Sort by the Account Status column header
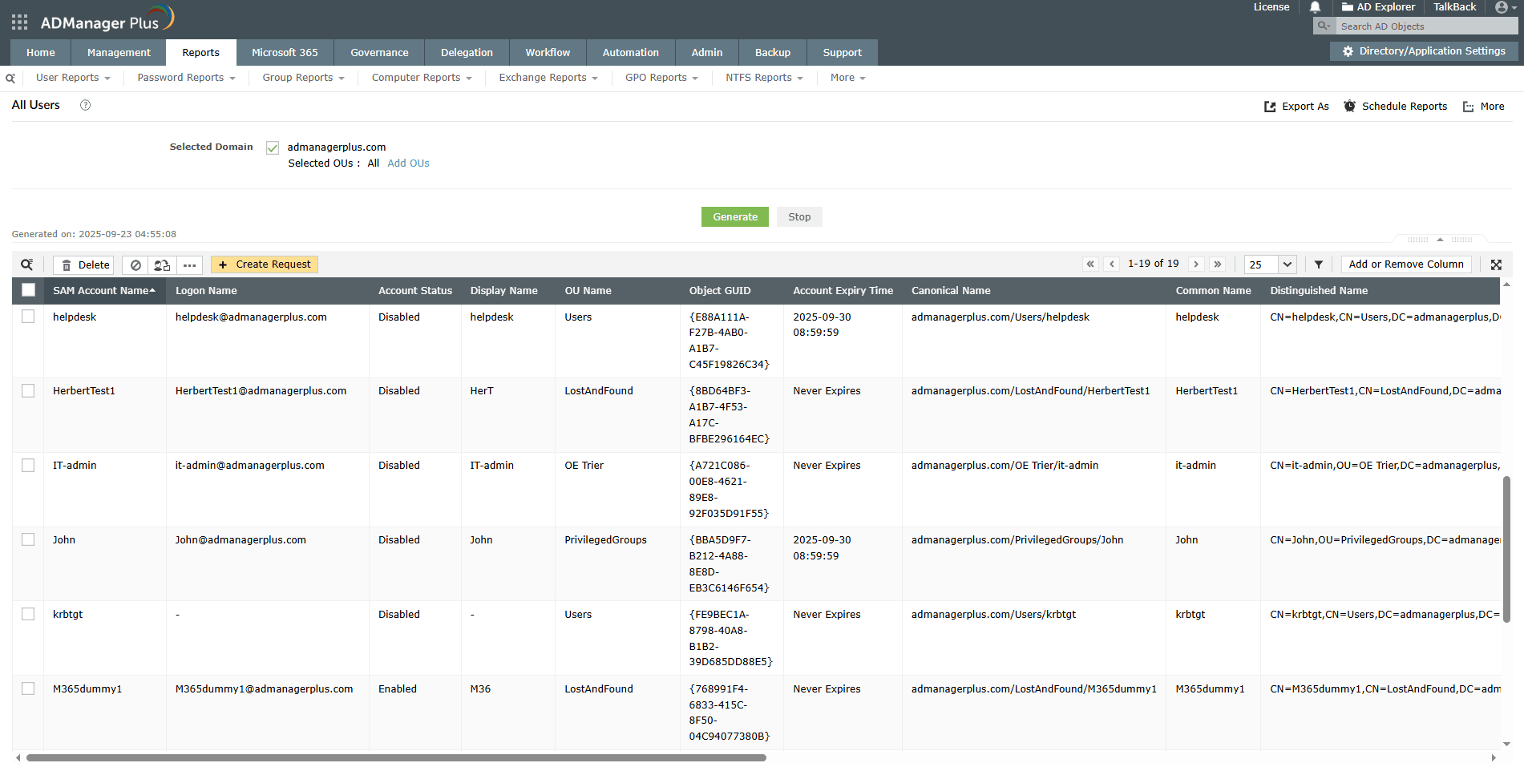 click(415, 291)
